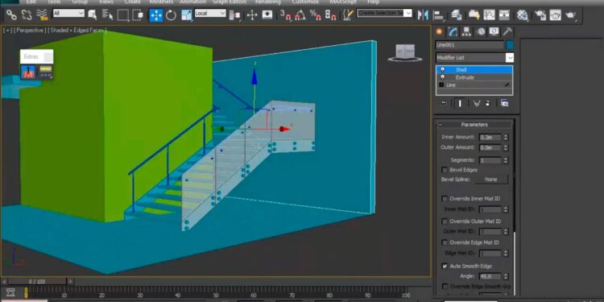Screen dimensions: 604x302
Task: Enable Override Edge Mat ID checkbox
Action: (x=445, y=242)
